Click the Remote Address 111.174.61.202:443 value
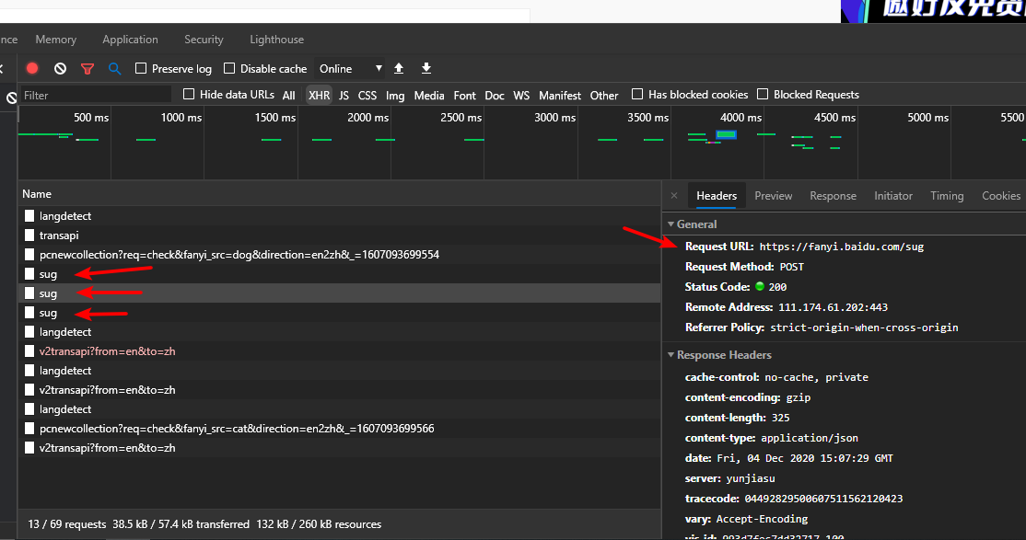The height and width of the screenshot is (540, 1026). tap(833, 307)
